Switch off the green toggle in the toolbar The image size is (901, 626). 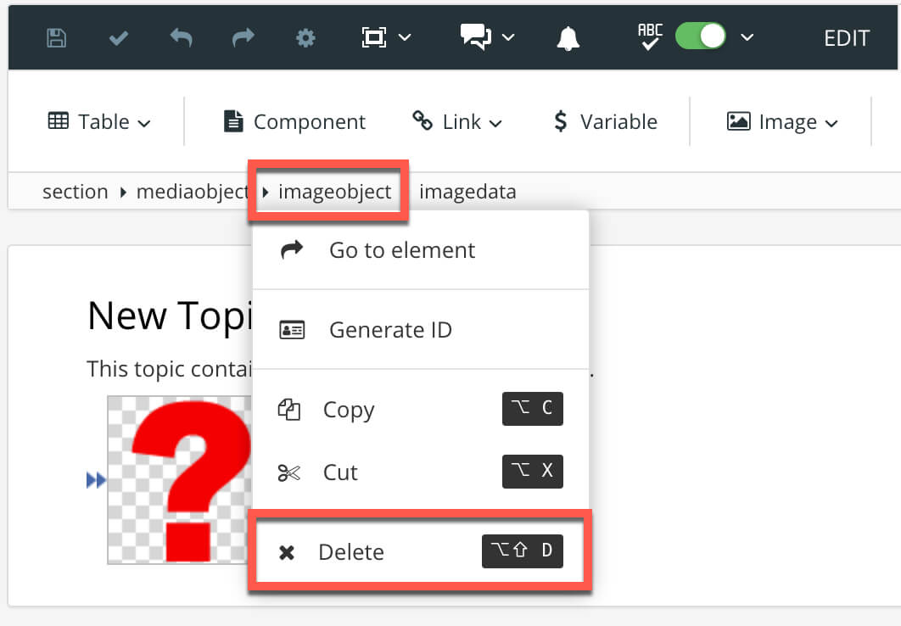[699, 36]
